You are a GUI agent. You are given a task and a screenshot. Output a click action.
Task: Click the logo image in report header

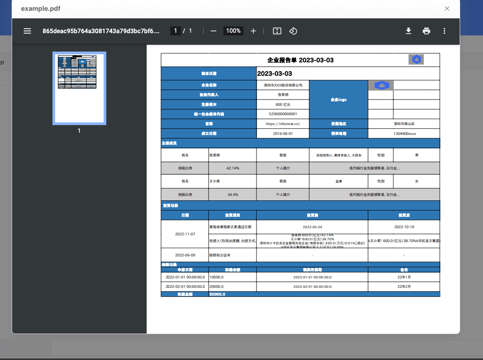coord(417,60)
